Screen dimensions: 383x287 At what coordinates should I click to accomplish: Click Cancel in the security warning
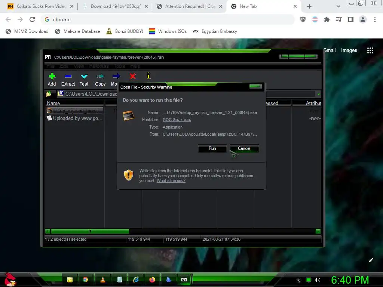click(244, 148)
